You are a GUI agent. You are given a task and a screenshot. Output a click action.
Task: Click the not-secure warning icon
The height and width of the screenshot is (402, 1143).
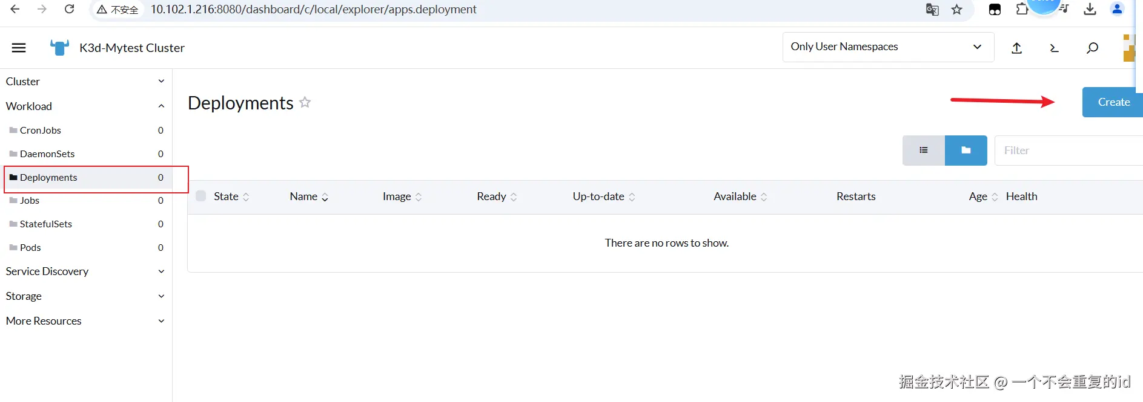tap(102, 10)
